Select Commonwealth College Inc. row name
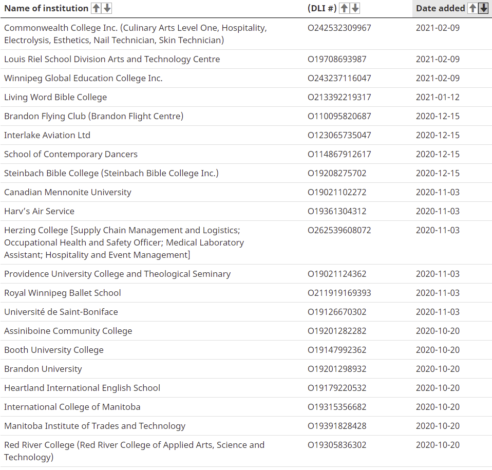The width and height of the screenshot is (492, 470). coord(135,34)
